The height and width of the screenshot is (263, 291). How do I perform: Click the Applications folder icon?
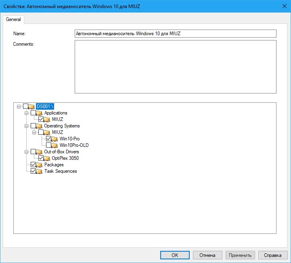pyautogui.click(x=40, y=113)
